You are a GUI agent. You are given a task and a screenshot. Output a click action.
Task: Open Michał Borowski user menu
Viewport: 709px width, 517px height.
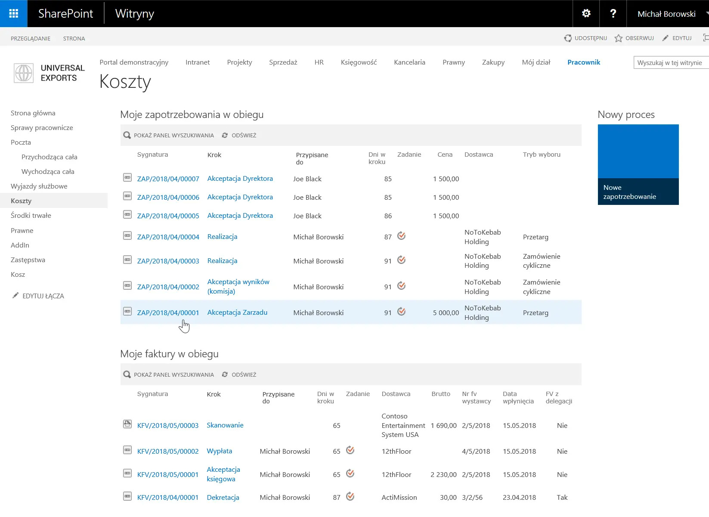click(666, 14)
